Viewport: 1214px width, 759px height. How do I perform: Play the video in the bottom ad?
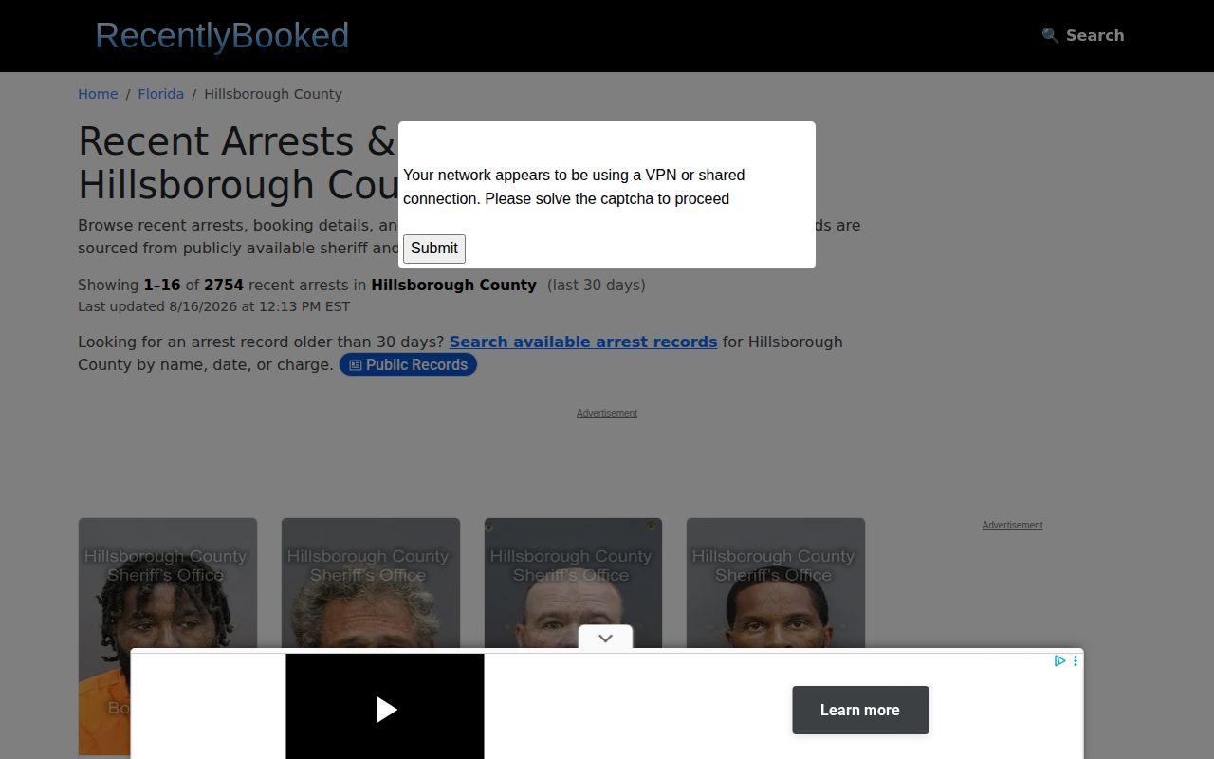pyautogui.click(x=385, y=709)
